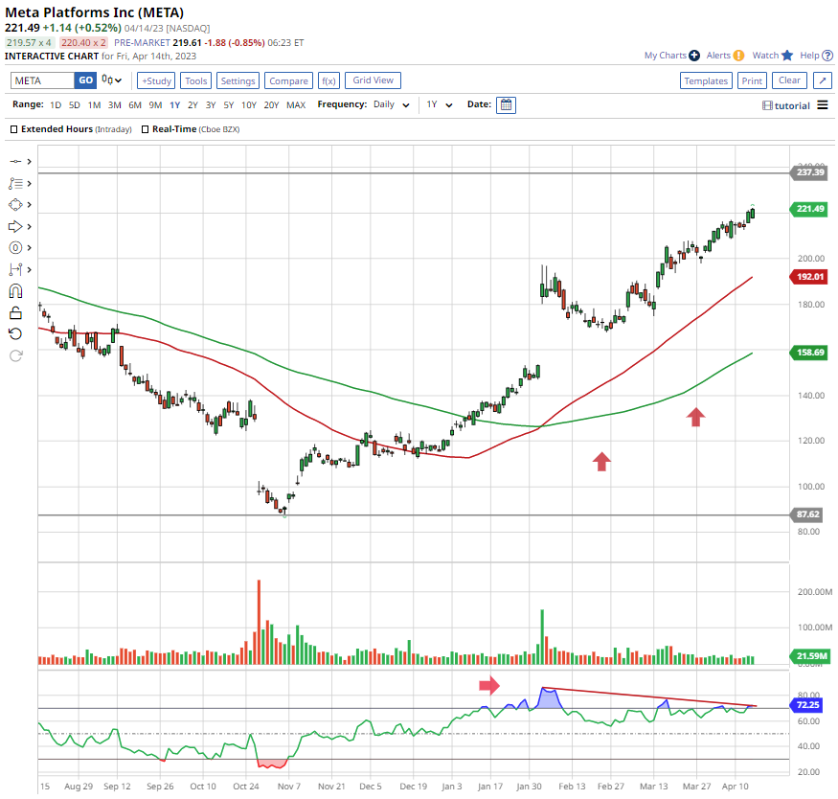This screenshot has width=838, height=799.
Task: Click the blue 72.25 RSI value label
Action: (x=806, y=705)
